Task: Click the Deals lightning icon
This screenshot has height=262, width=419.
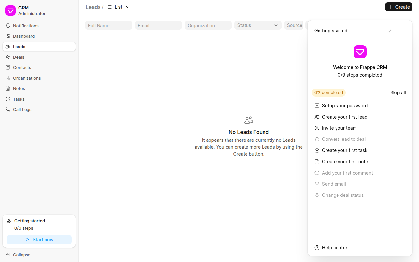Action: click(x=8, y=57)
